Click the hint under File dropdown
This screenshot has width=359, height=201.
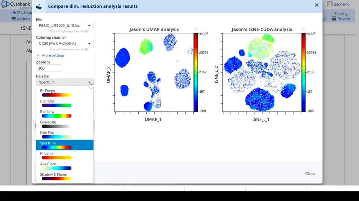point(70,31)
